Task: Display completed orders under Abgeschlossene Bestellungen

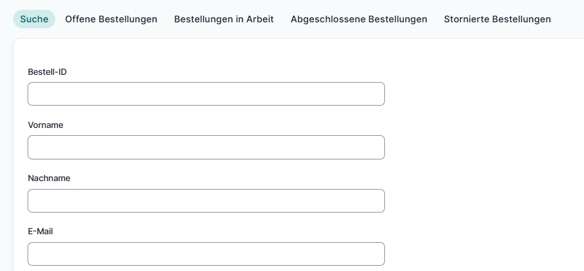Action: 359,19
